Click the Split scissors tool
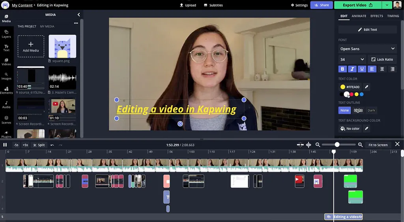 click(39, 145)
